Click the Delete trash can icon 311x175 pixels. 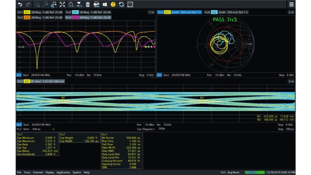(88, 4)
